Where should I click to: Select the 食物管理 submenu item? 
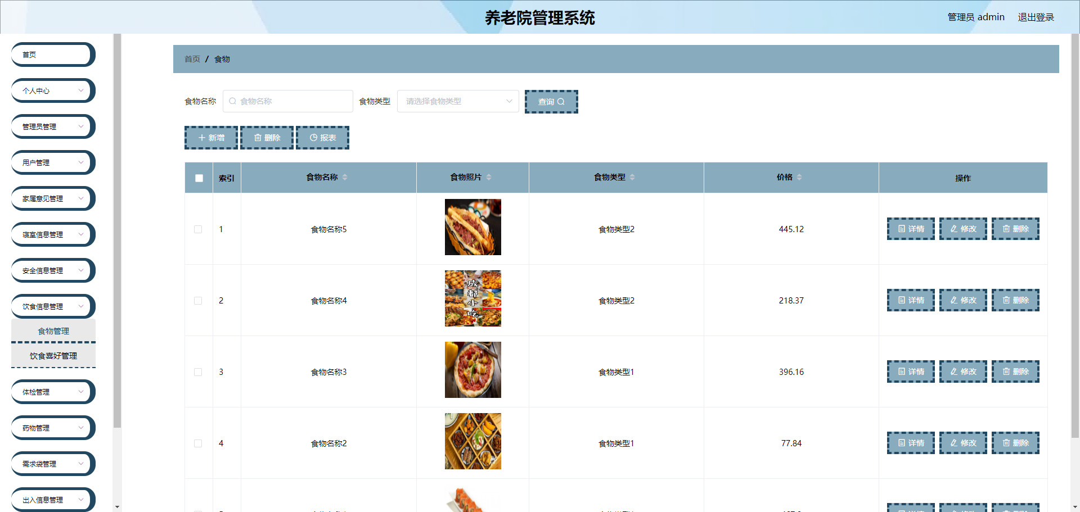coord(53,331)
